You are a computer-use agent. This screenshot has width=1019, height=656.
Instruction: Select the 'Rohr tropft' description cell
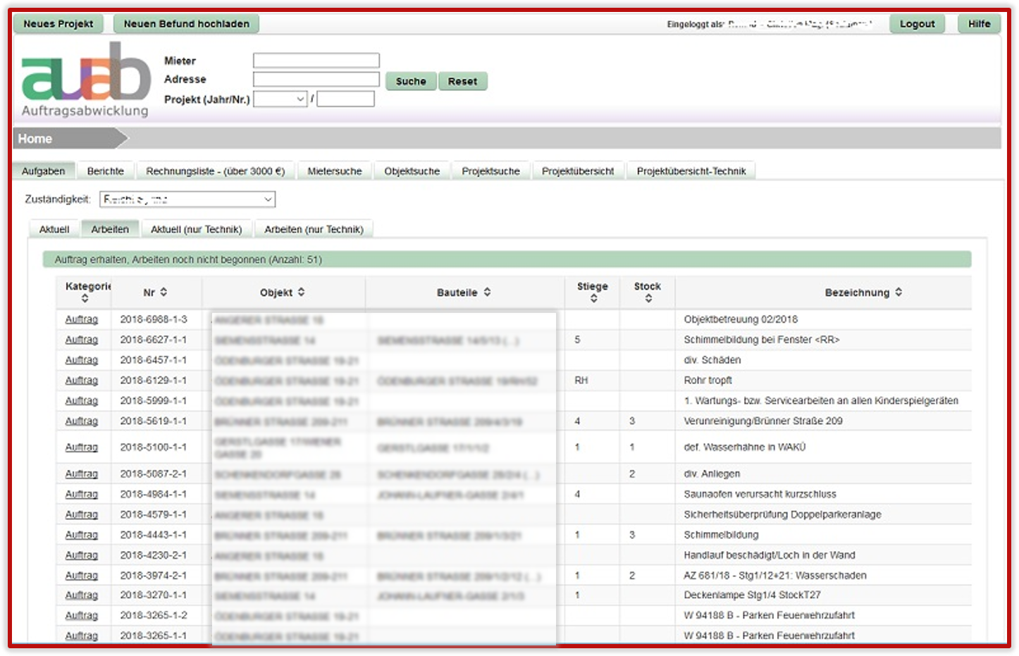[708, 381]
